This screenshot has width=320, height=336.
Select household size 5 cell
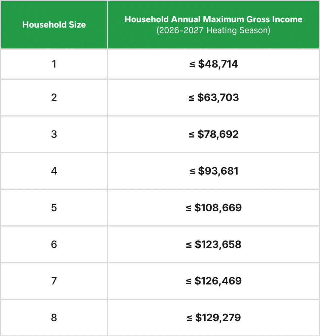[x=54, y=208]
